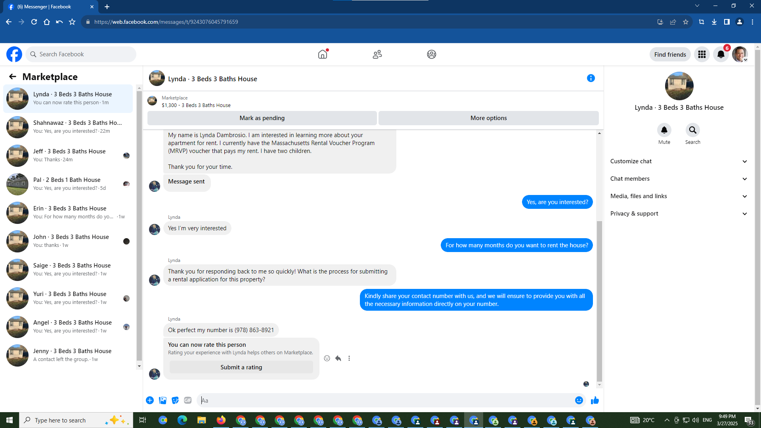Viewport: 761px width, 428px height.
Task: Attach a photo using the image icon
Action: point(163,400)
